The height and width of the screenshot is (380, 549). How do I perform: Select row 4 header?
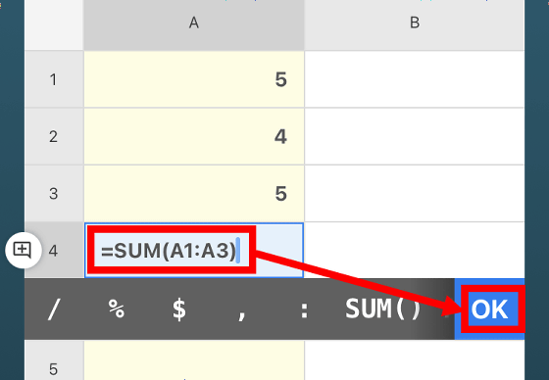pos(54,250)
